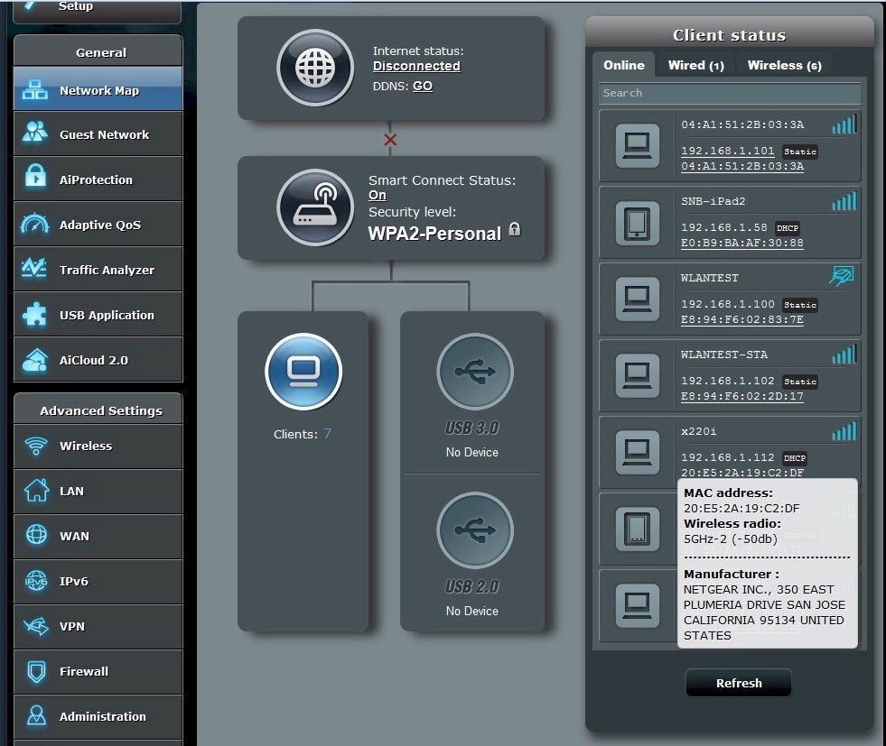Image resolution: width=886 pixels, height=746 pixels.
Task: Click the blue Clients monitor icon
Action: coord(303,372)
